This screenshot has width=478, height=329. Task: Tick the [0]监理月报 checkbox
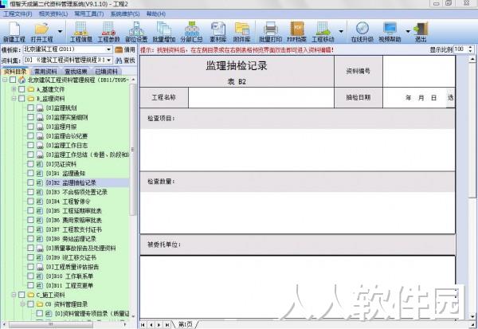point(30,127)
